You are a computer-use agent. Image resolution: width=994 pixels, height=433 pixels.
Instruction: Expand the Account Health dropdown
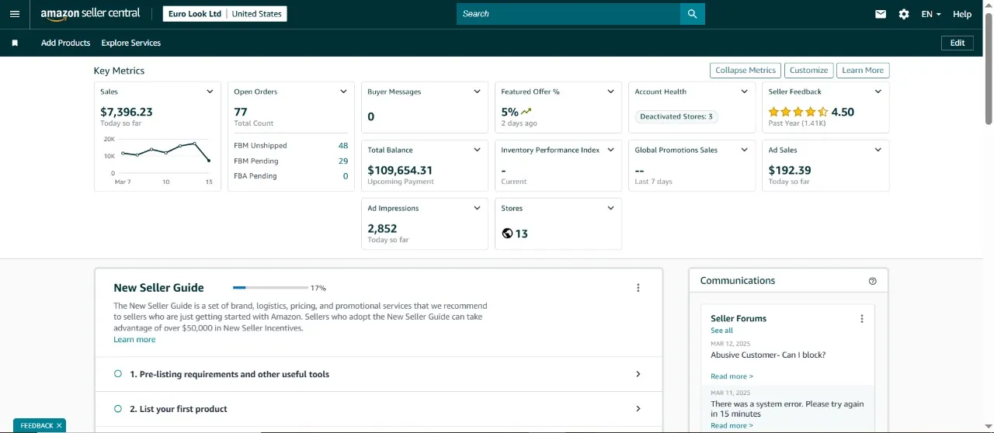click(744, 92)
